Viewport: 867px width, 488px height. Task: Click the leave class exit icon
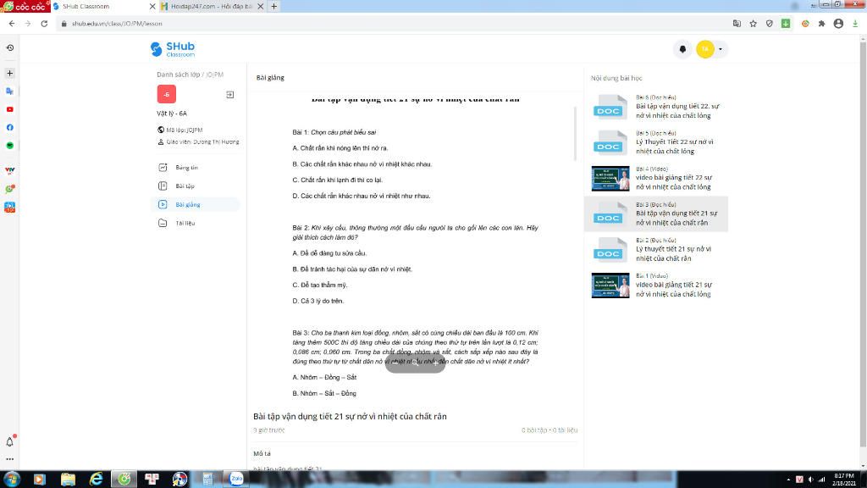(230, 95)
